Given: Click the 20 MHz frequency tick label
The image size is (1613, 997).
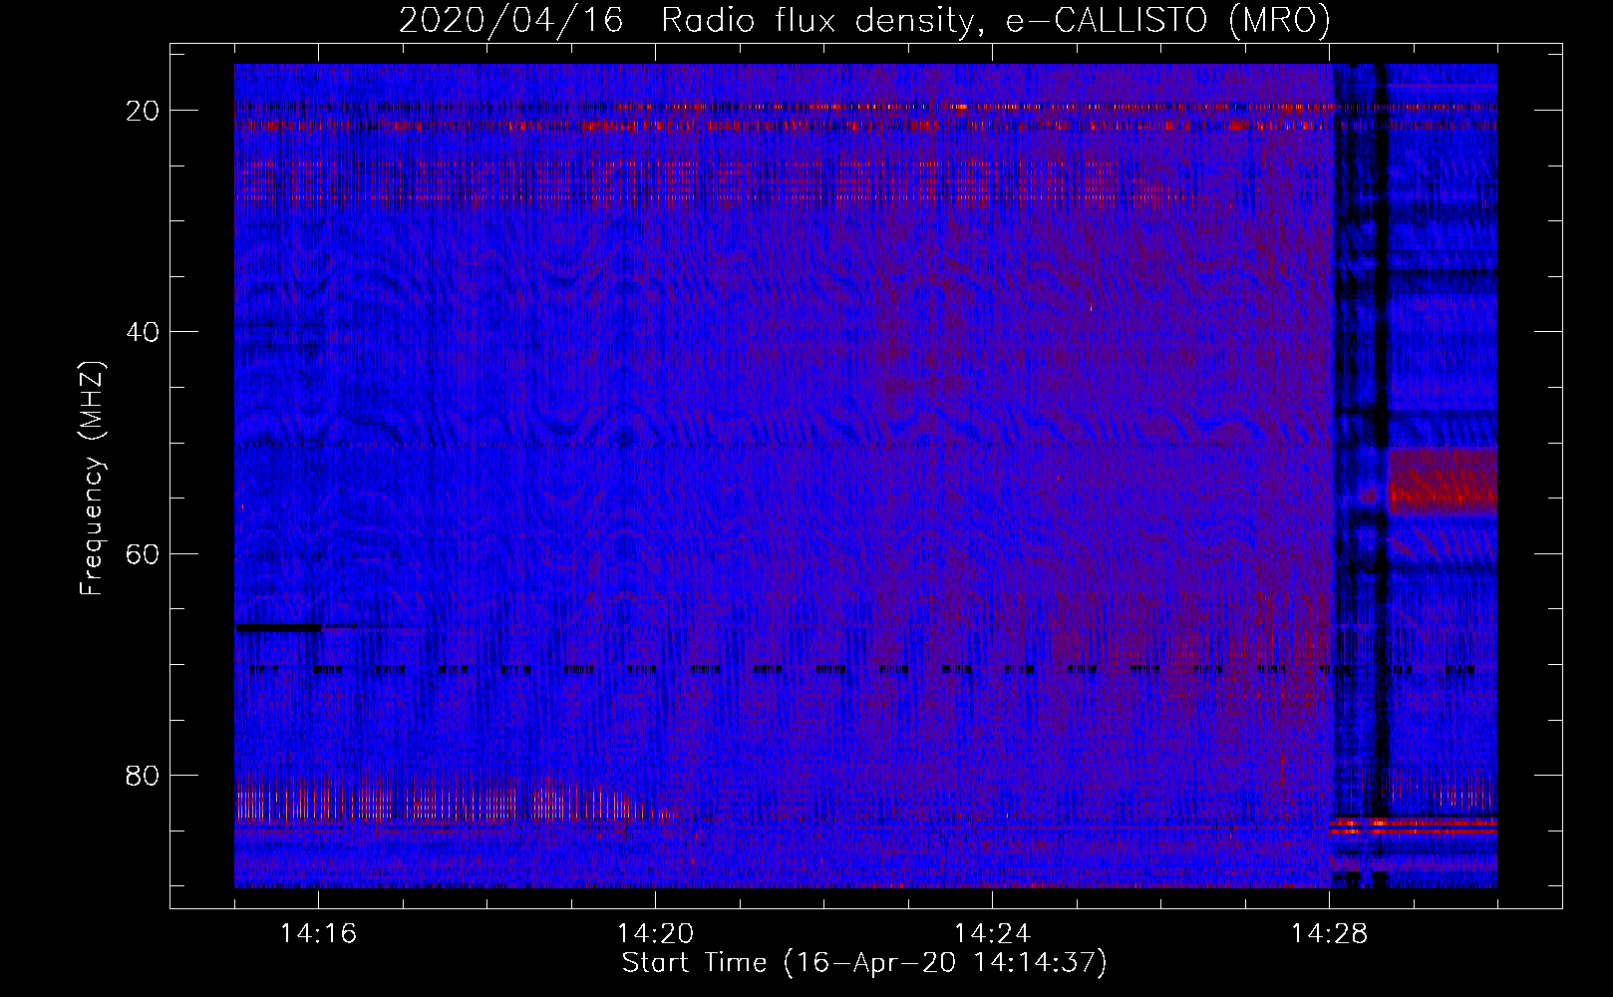Looking at the screenshot, I should [x=143, y=111].
